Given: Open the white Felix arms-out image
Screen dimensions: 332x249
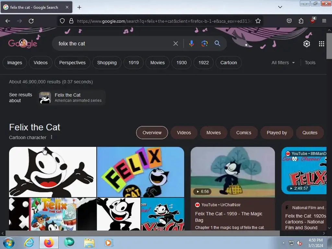Looking at the screenshot, I should point(53,172).
